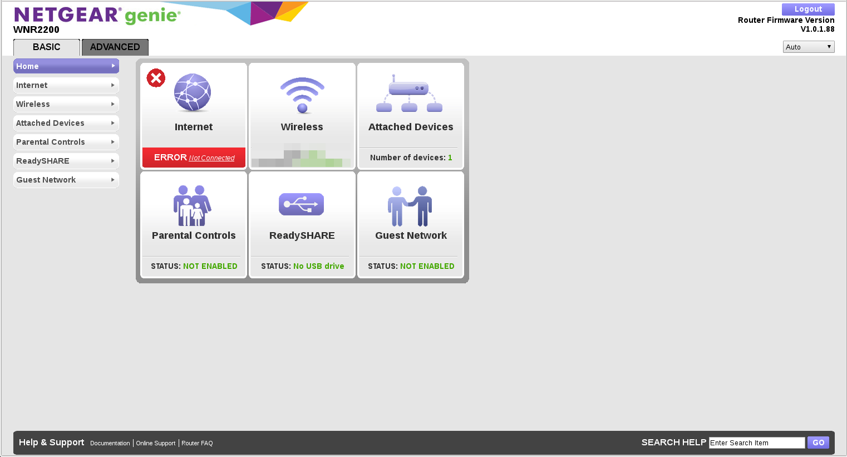Select Internet in the sidebar menu

tap(66, 85)
